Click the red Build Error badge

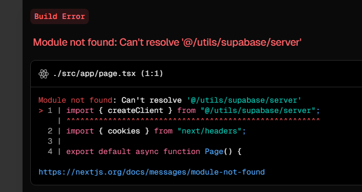[60, 16]
